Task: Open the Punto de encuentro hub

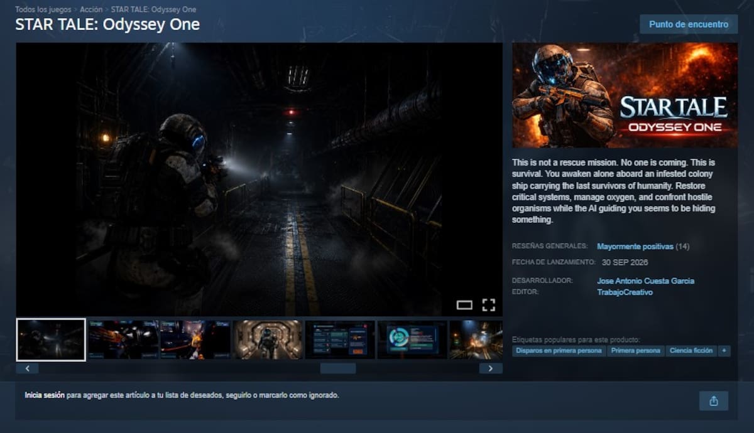Action: click(x=689, y=24)
